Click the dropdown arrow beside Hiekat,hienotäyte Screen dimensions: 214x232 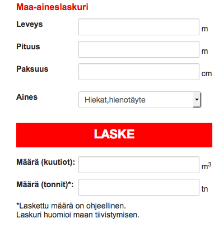coord(197,100)
